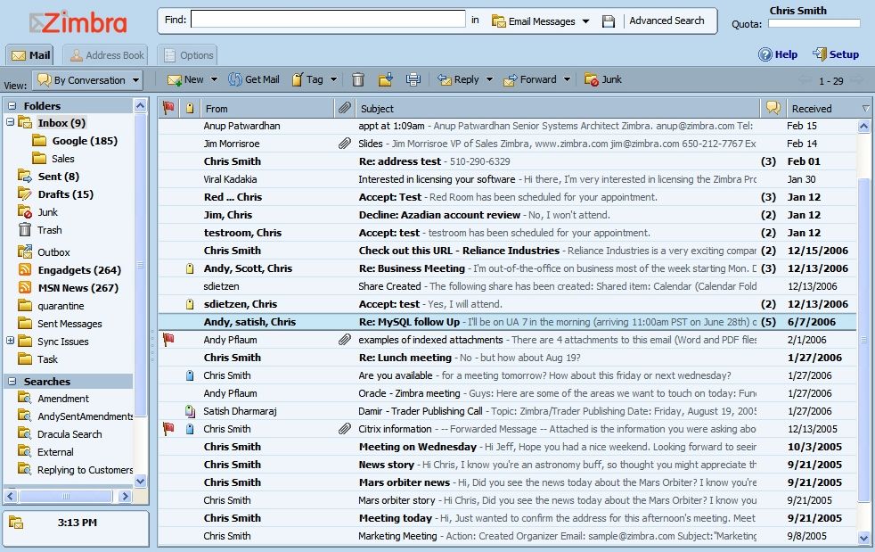Click the Forward button

[530, 79]
